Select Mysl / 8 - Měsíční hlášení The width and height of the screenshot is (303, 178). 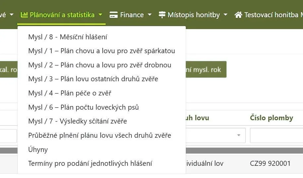(x=68, y=37)
